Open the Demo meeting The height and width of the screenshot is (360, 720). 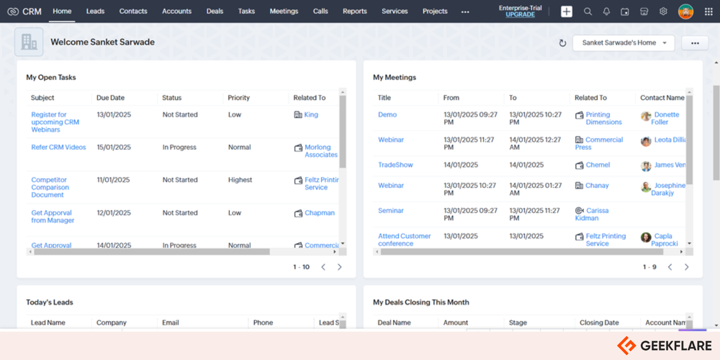click(387, 115)
